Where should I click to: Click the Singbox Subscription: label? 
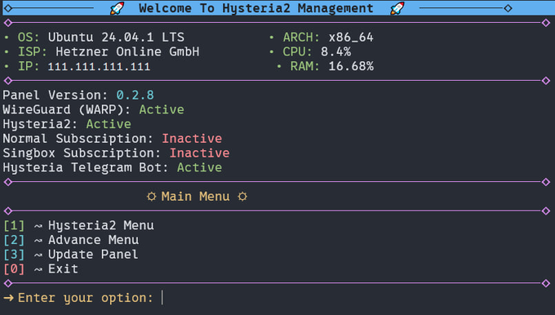click(x=82, y=153)
